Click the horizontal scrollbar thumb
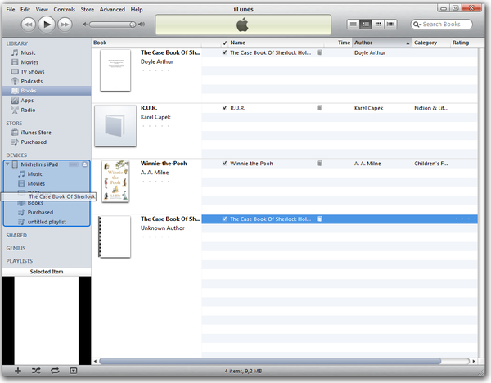The height and width of the screenshot is (383, 491). click(x=270, y=362)
